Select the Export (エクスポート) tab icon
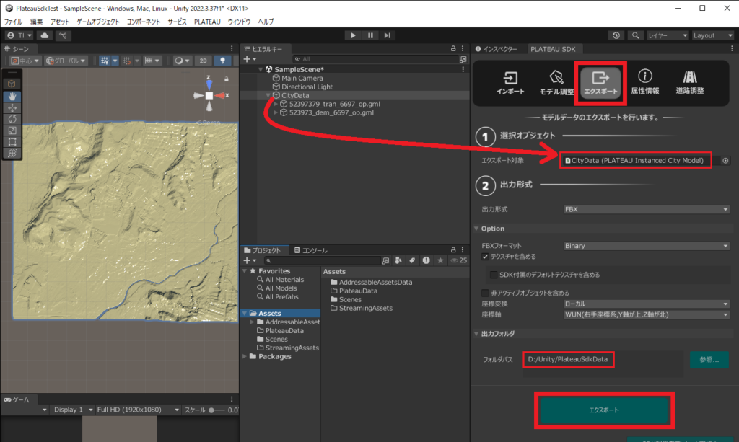Screen dimensions: 739x442 click(600, 82)
